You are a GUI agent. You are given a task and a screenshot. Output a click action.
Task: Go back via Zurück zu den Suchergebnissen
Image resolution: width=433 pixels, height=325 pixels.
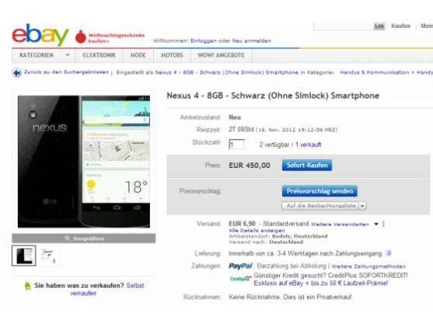coord(66,72)
